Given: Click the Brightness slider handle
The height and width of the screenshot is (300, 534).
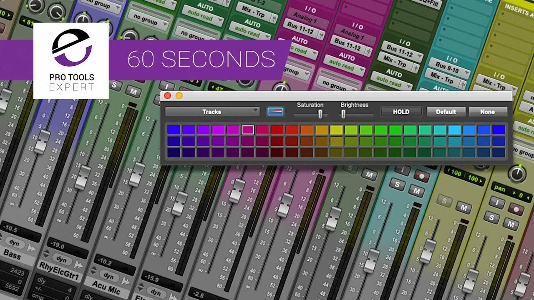Looking at the screenshot, I should pos(343,114).
